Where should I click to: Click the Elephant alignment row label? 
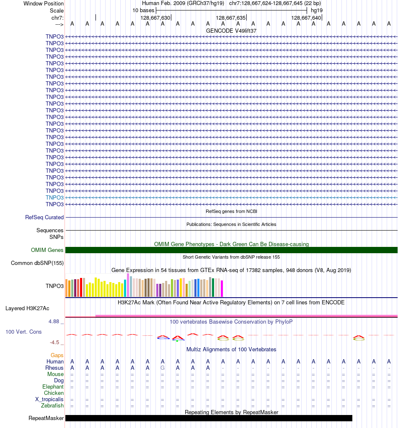coord(53,386)
